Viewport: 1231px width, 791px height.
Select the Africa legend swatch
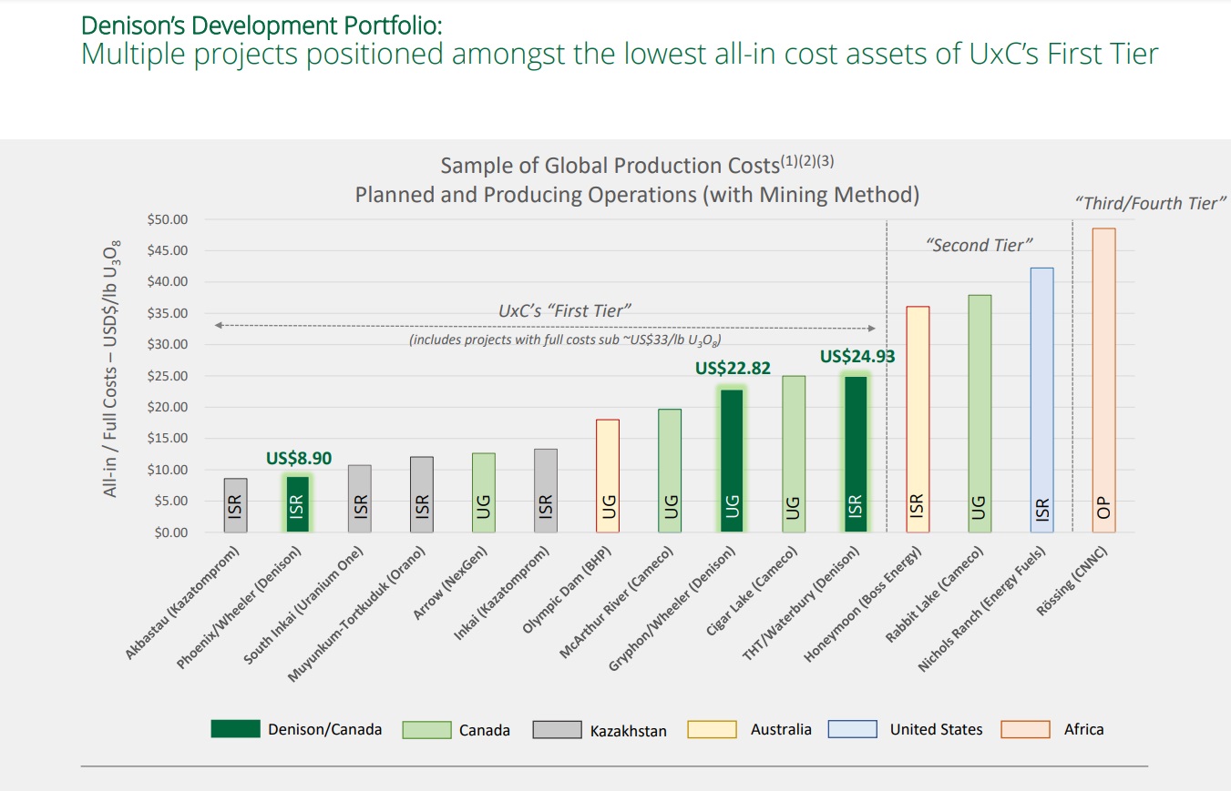tap(1025, 729)
